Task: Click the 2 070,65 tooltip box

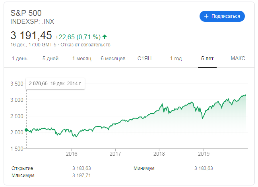Action: [55, 84]
